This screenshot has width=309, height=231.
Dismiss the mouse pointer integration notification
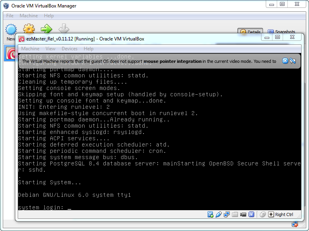[285, 61]
